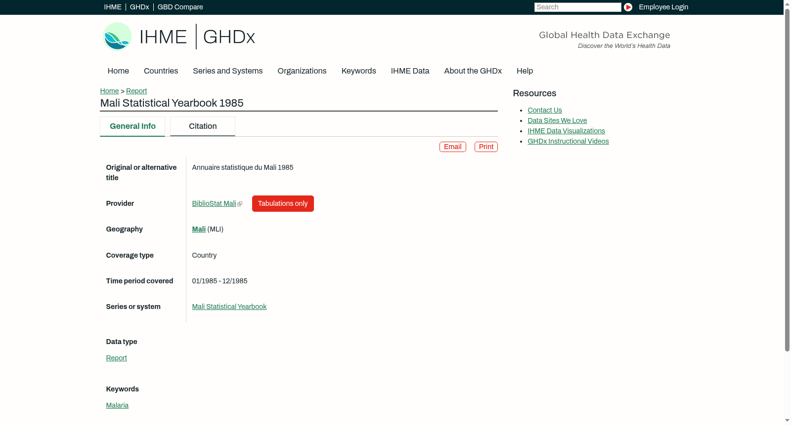Open About the GHDx menu
The height and width of the screenshot is (425, 791).
tap(473, 71)
